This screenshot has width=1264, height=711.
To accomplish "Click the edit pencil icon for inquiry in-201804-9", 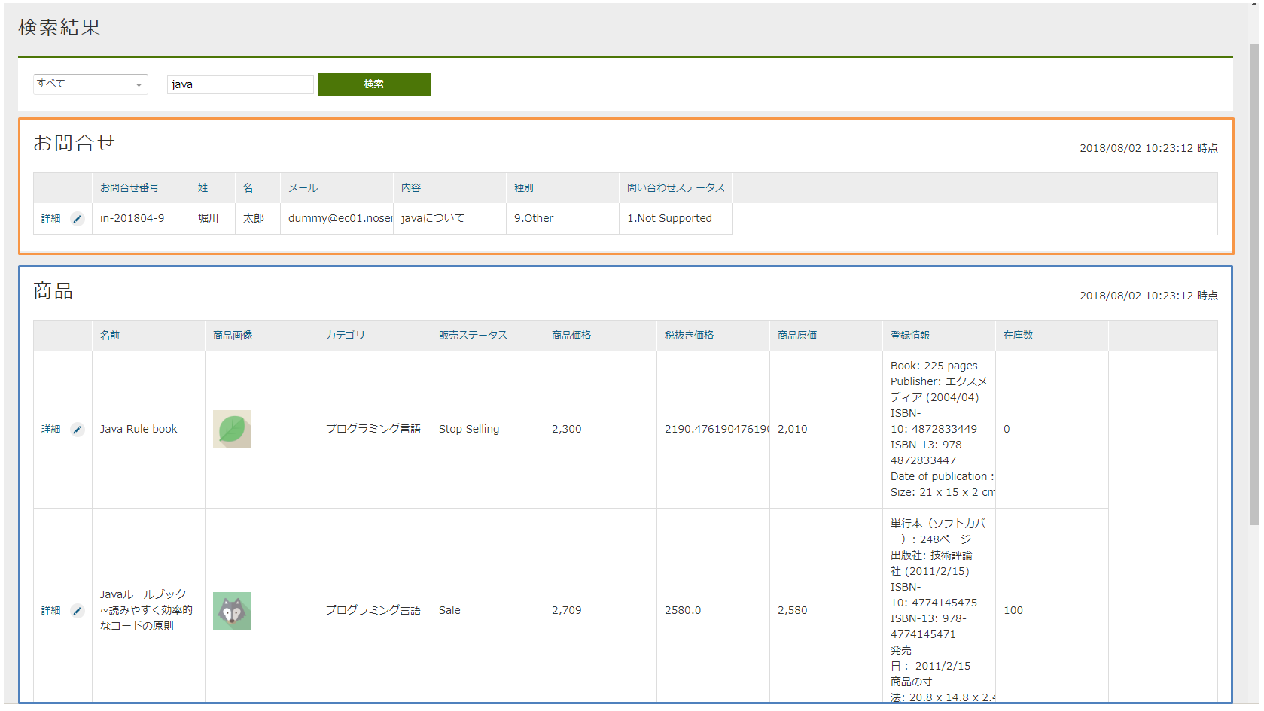I will [x=78, y=219].
